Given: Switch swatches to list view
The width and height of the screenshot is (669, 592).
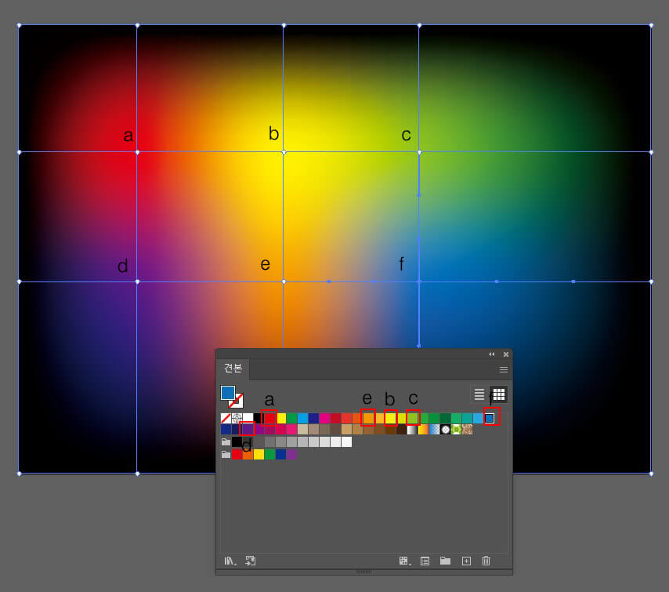Looking at the screenshot, I should point(479,394).
